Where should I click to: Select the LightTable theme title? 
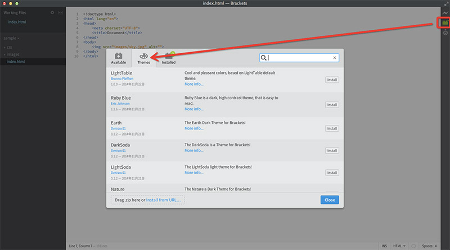121,73
